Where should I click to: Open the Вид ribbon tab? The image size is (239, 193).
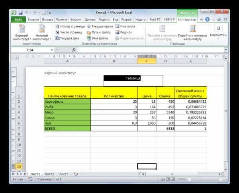pos(116,20)
